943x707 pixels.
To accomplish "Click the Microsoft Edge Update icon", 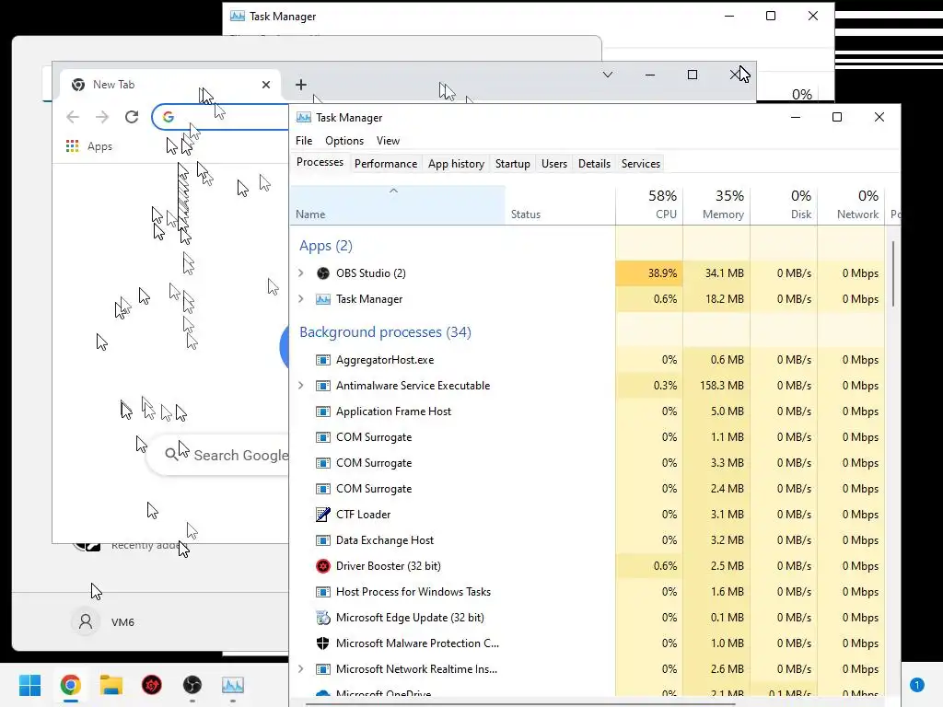I will point(323,618).
